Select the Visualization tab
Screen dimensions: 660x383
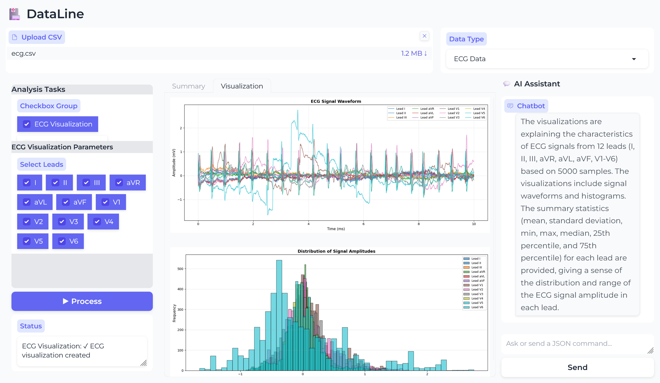tap(242, 86)
